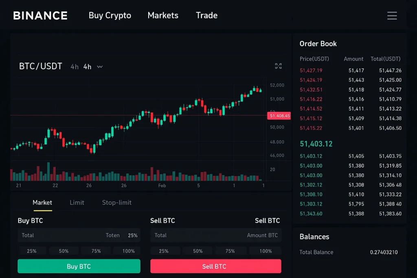The width and height of the screenshot is (417, 278).
Task: Open the BTC/USDT pair selector
Action: coord(40,66)
